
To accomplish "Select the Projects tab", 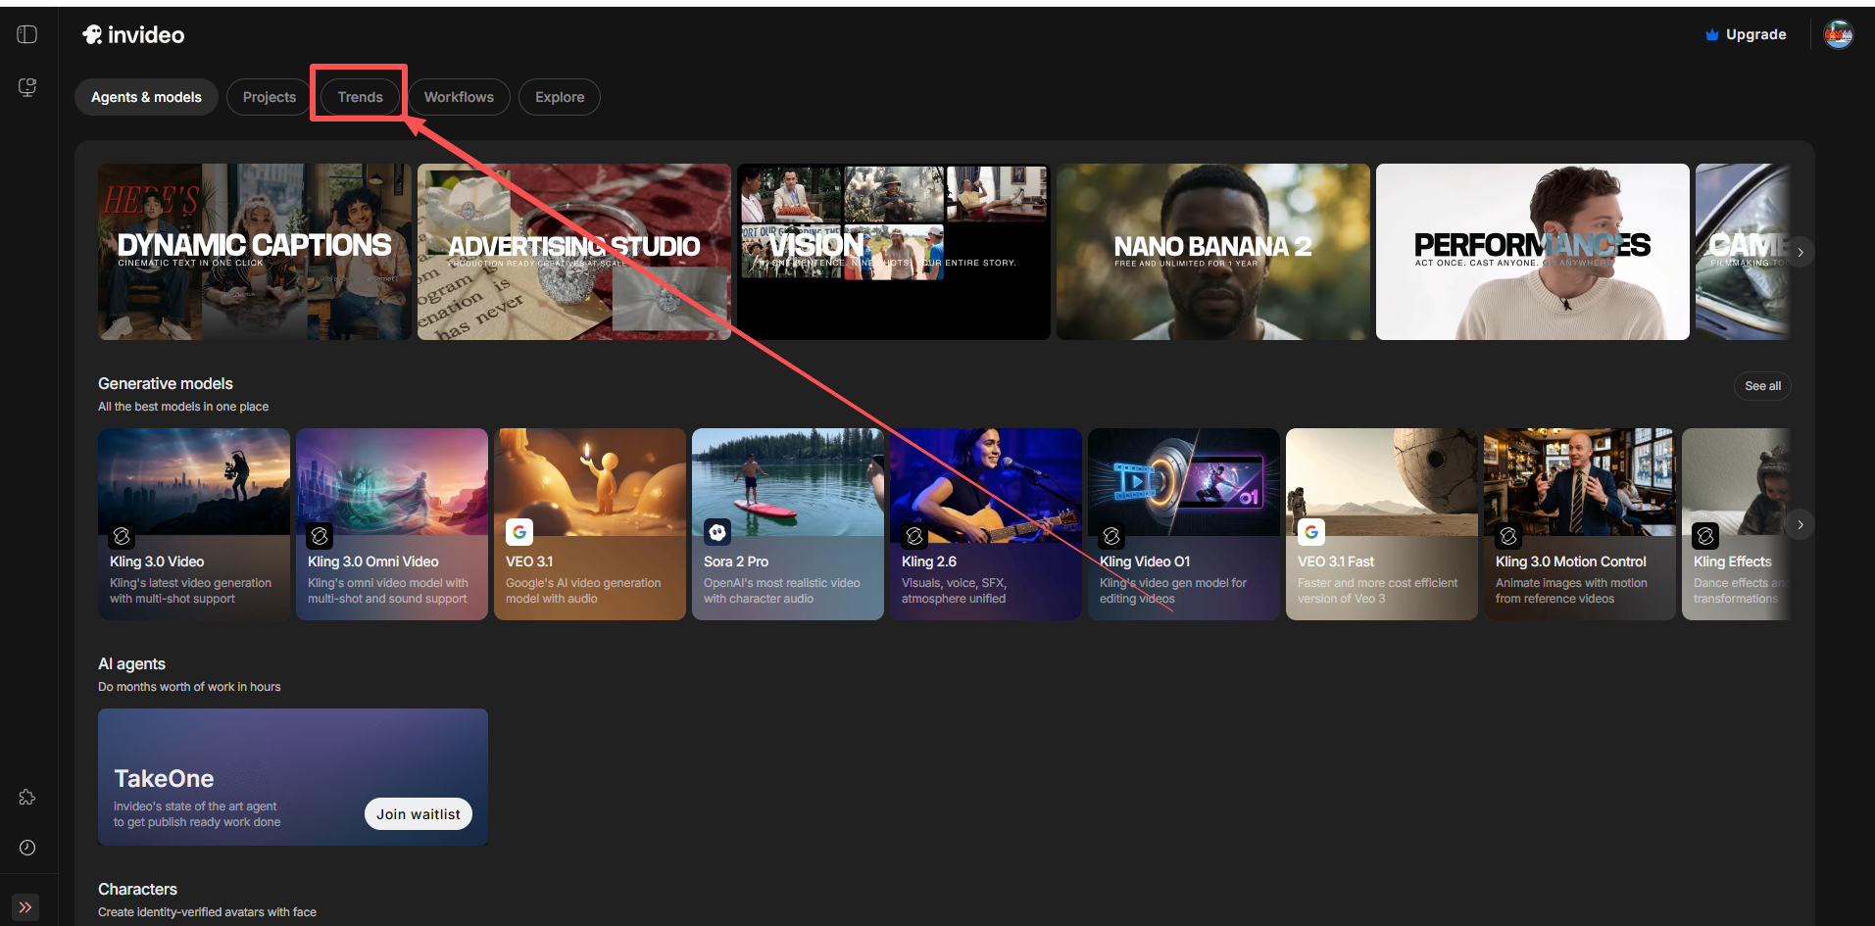I will [x=269, y=97].
